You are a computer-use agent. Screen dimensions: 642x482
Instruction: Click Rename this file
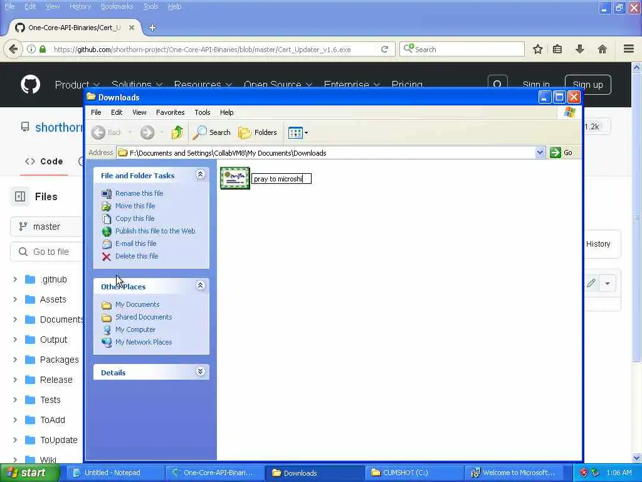[139, 193]
